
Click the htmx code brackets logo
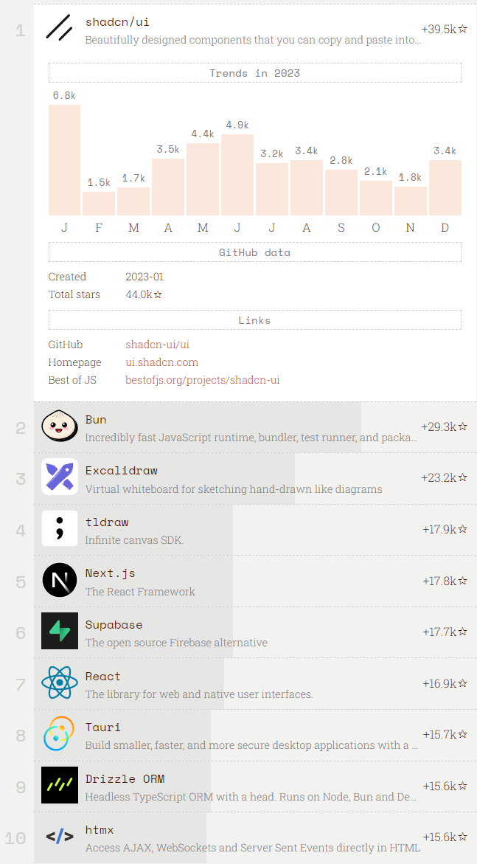point(60,837)
